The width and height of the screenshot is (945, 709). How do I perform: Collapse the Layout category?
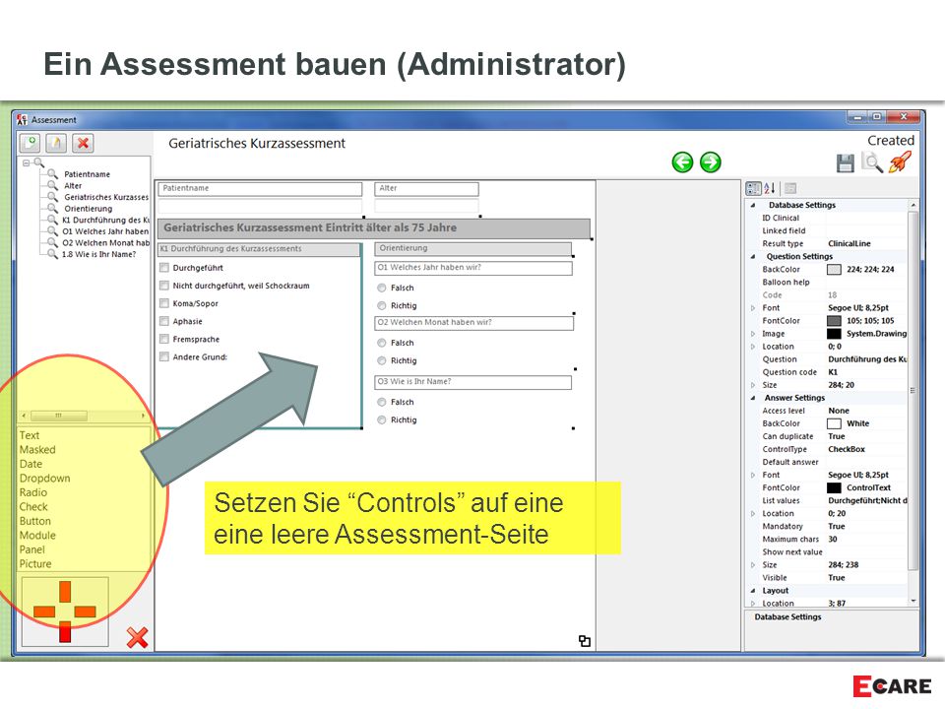click(753, 591)
